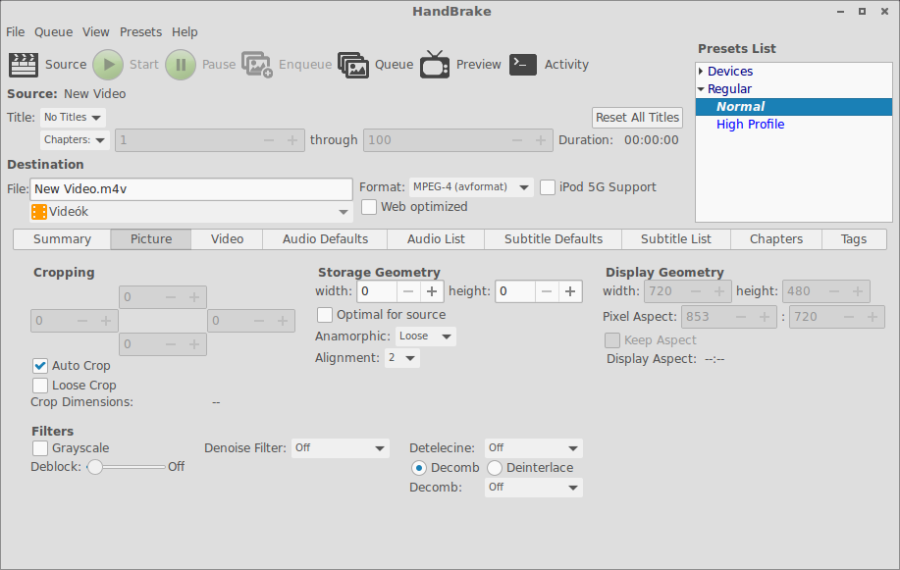Open the Help menu
This screenshot has height=570, width=900.
click(x=185, y=32)
